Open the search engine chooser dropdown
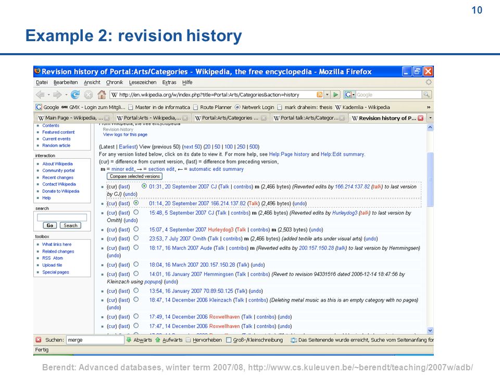This screenshot has height=375, width=500. (353, 95)
